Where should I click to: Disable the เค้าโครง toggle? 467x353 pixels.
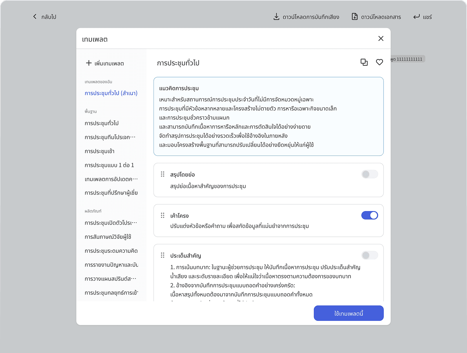click(369, 215)
